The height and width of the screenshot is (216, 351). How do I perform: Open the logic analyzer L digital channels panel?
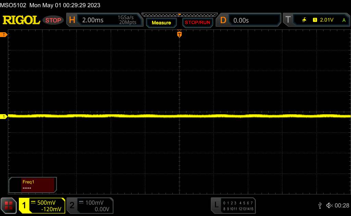[233, 205]
